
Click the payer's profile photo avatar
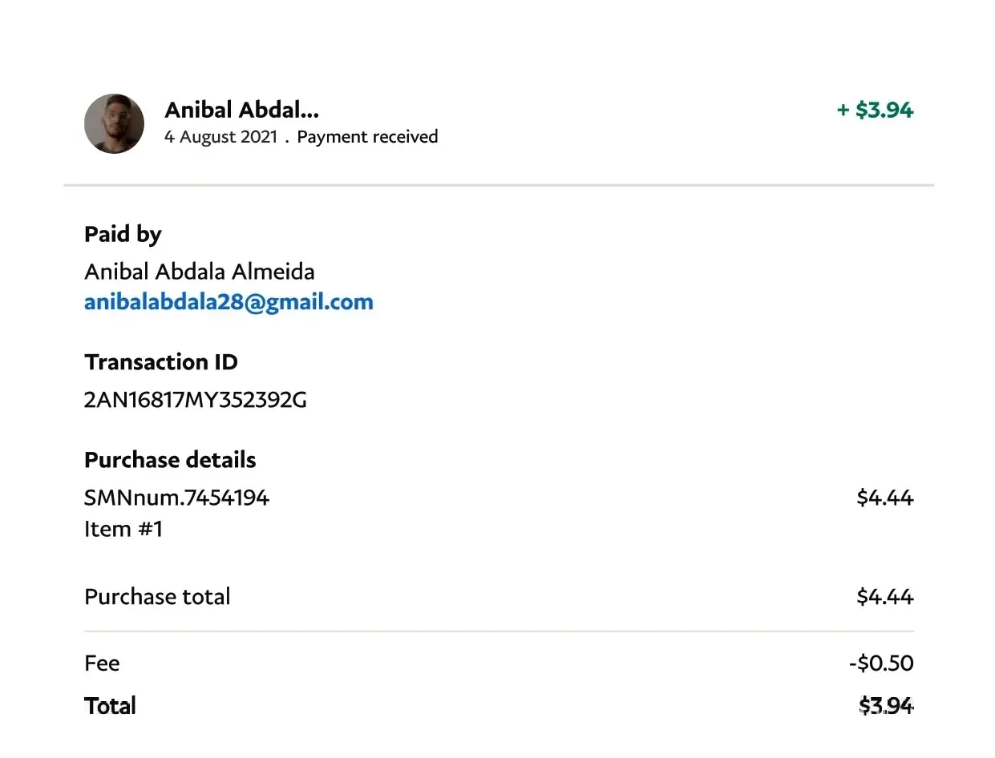coord(114,124)
